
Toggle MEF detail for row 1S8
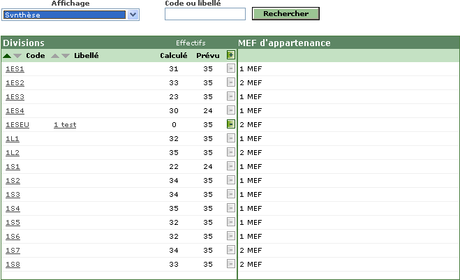231,264
